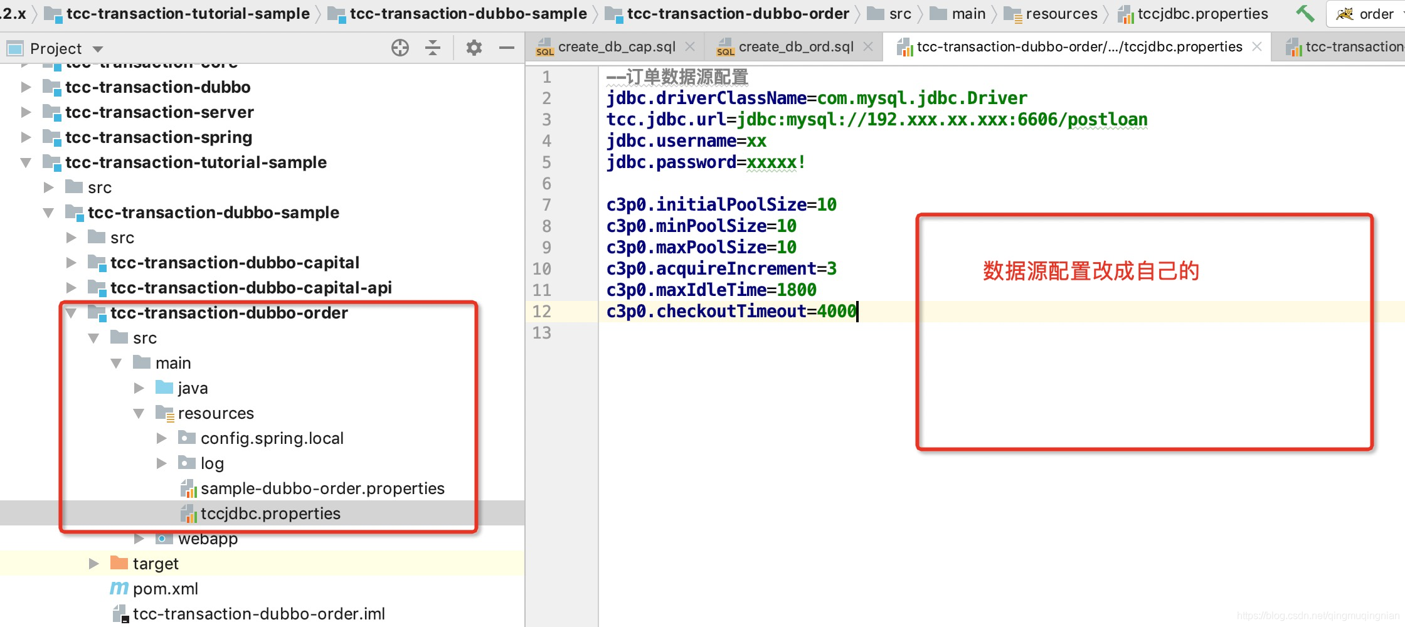Click the orange target folder icon
This screenshot has height=627, width=1405.
pos(119,563)
